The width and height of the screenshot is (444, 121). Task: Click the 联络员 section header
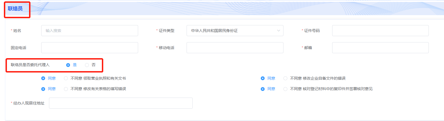[x=15, y=9]
